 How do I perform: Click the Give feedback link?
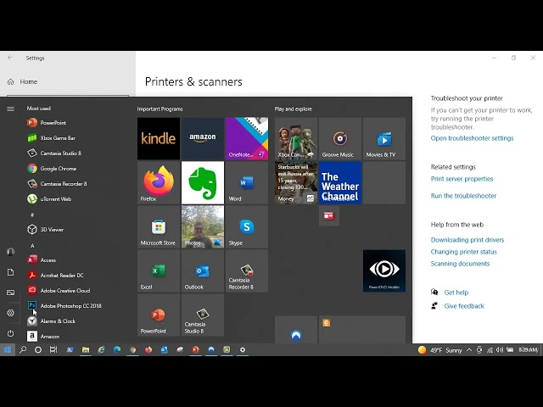click(464, 306)
